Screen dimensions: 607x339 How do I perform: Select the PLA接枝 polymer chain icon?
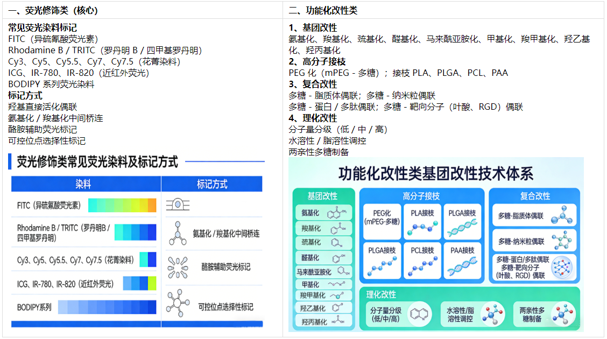pos(422,229)
